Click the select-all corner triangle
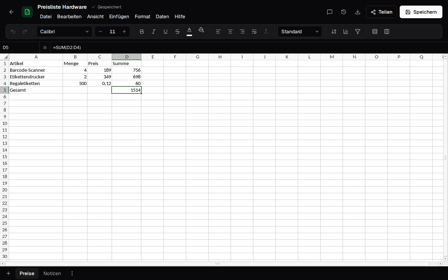Viewport: 448px width, 280px height. click(x=5, y=57)
